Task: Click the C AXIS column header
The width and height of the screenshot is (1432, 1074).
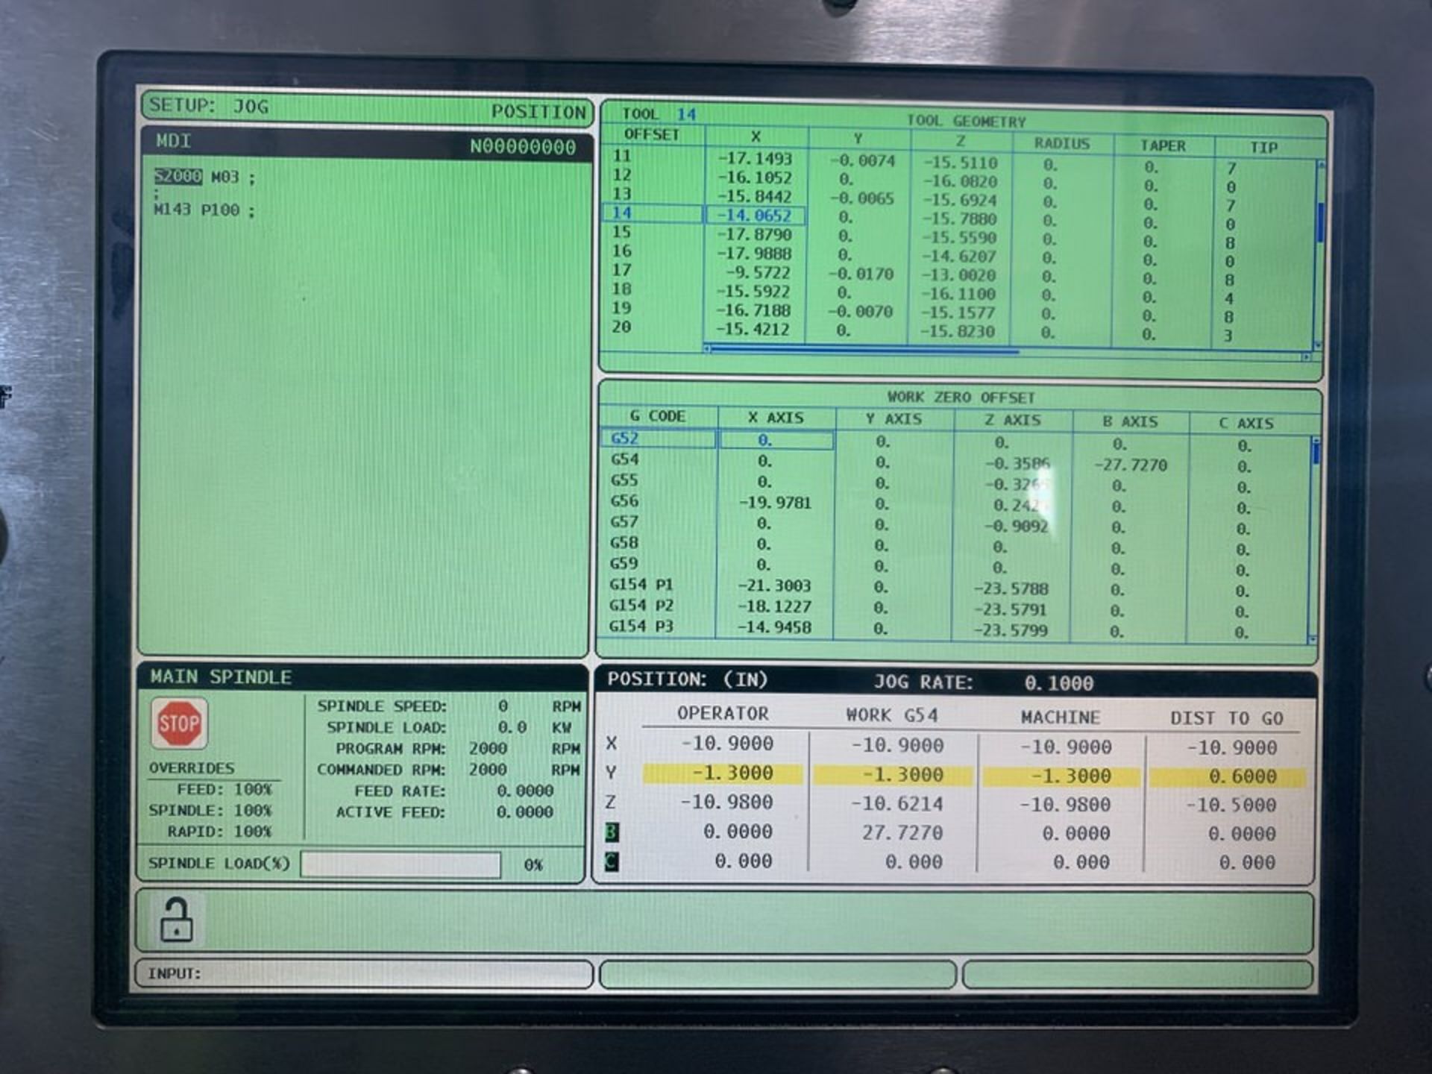Action: (1247, 424)
